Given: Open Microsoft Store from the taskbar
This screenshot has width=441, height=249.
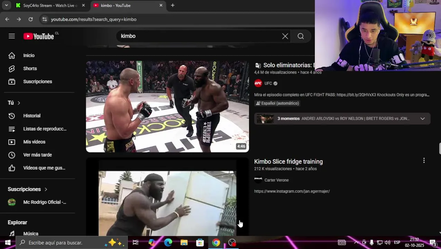Looking at the screenshot, I should click(x=200, y=243).
